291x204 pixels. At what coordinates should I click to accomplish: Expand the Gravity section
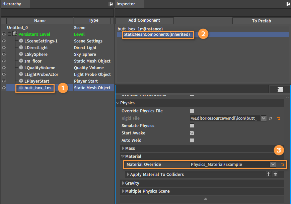click(123, 183)
